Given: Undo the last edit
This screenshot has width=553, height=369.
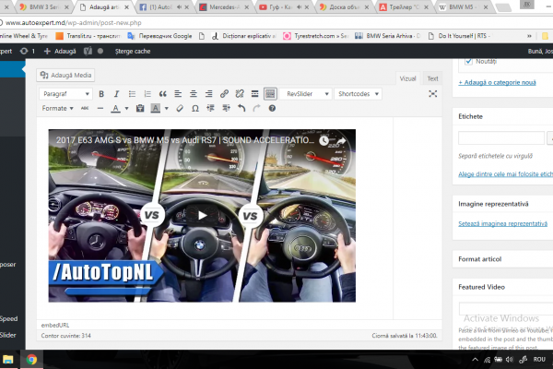Looking at the screenshot, I should tap(241, 109).
